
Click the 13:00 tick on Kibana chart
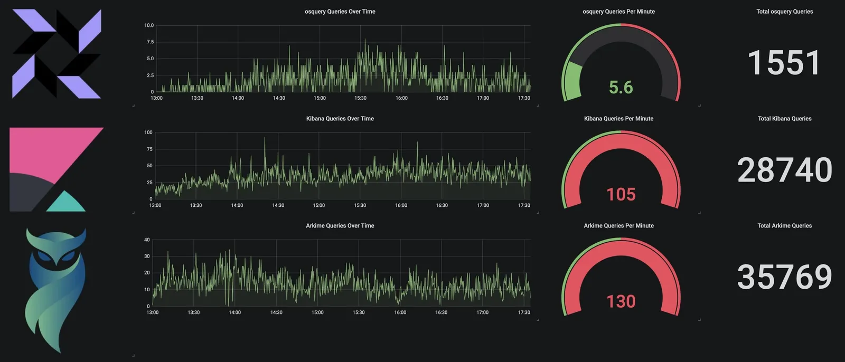[155, 205]
